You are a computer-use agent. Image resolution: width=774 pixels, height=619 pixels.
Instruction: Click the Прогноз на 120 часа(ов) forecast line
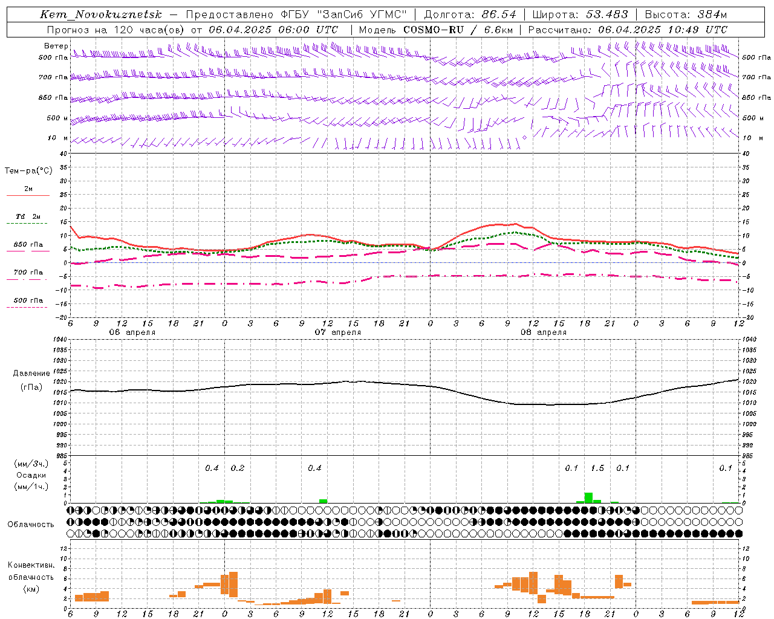[192, 30]
